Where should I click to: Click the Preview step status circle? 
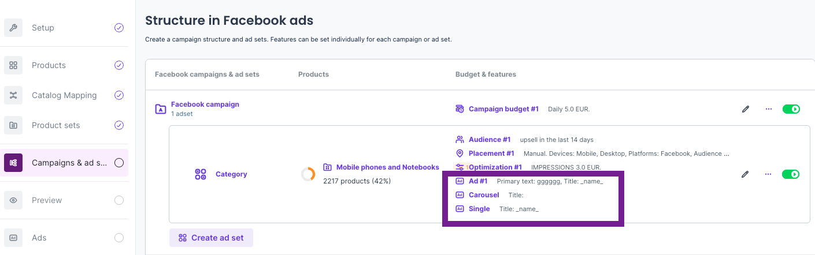tap(119, 200)
